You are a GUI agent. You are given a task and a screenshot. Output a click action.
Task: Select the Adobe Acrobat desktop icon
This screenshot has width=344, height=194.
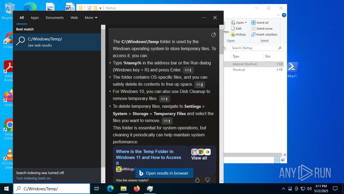click(9, 71)
